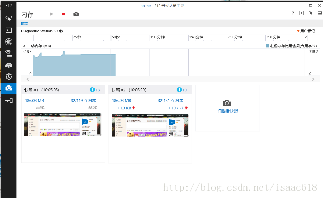This screenshot has height=198, width=323.
Task: Select the DOM Explorer element picker icon
Action: 8,19
